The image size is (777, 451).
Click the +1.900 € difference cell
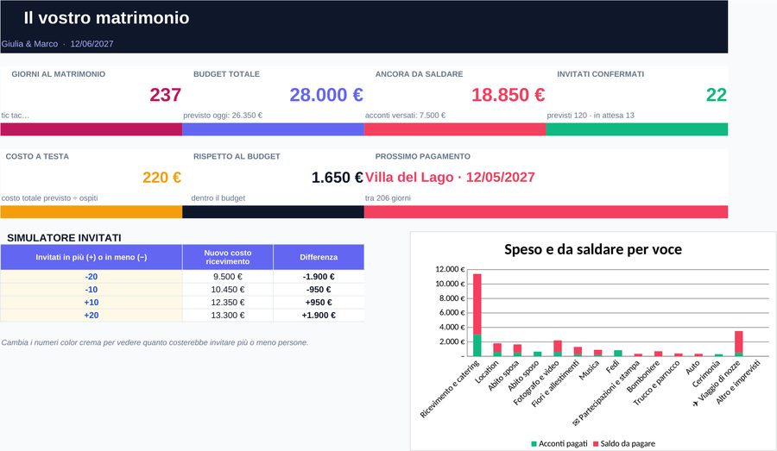tap(319, 316)
